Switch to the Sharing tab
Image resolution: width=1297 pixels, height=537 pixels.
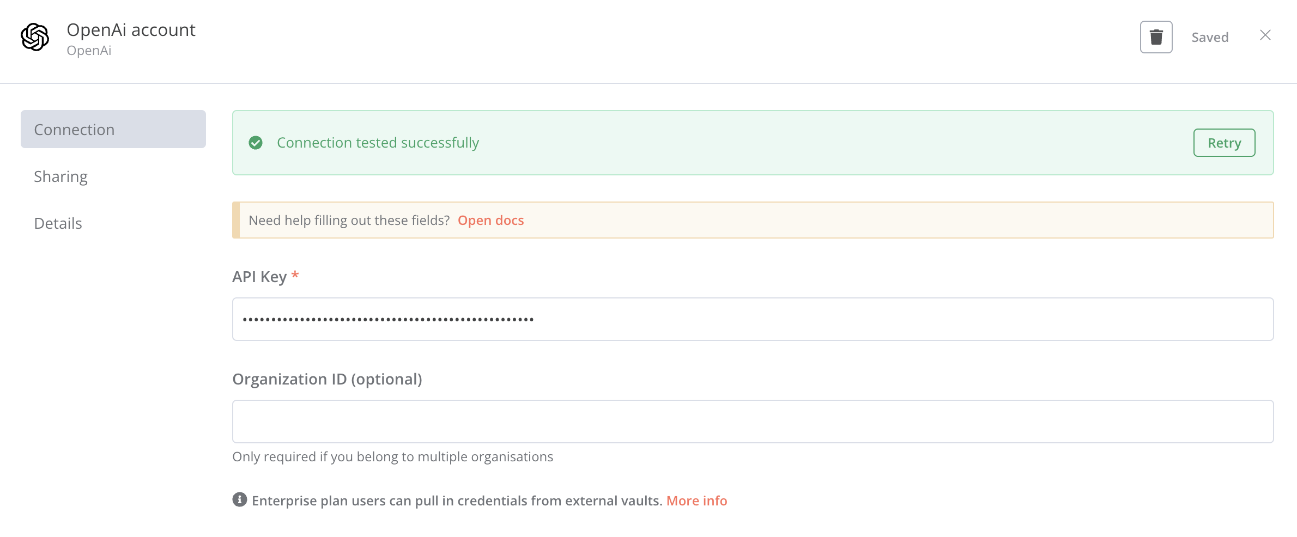coord(60,176)
